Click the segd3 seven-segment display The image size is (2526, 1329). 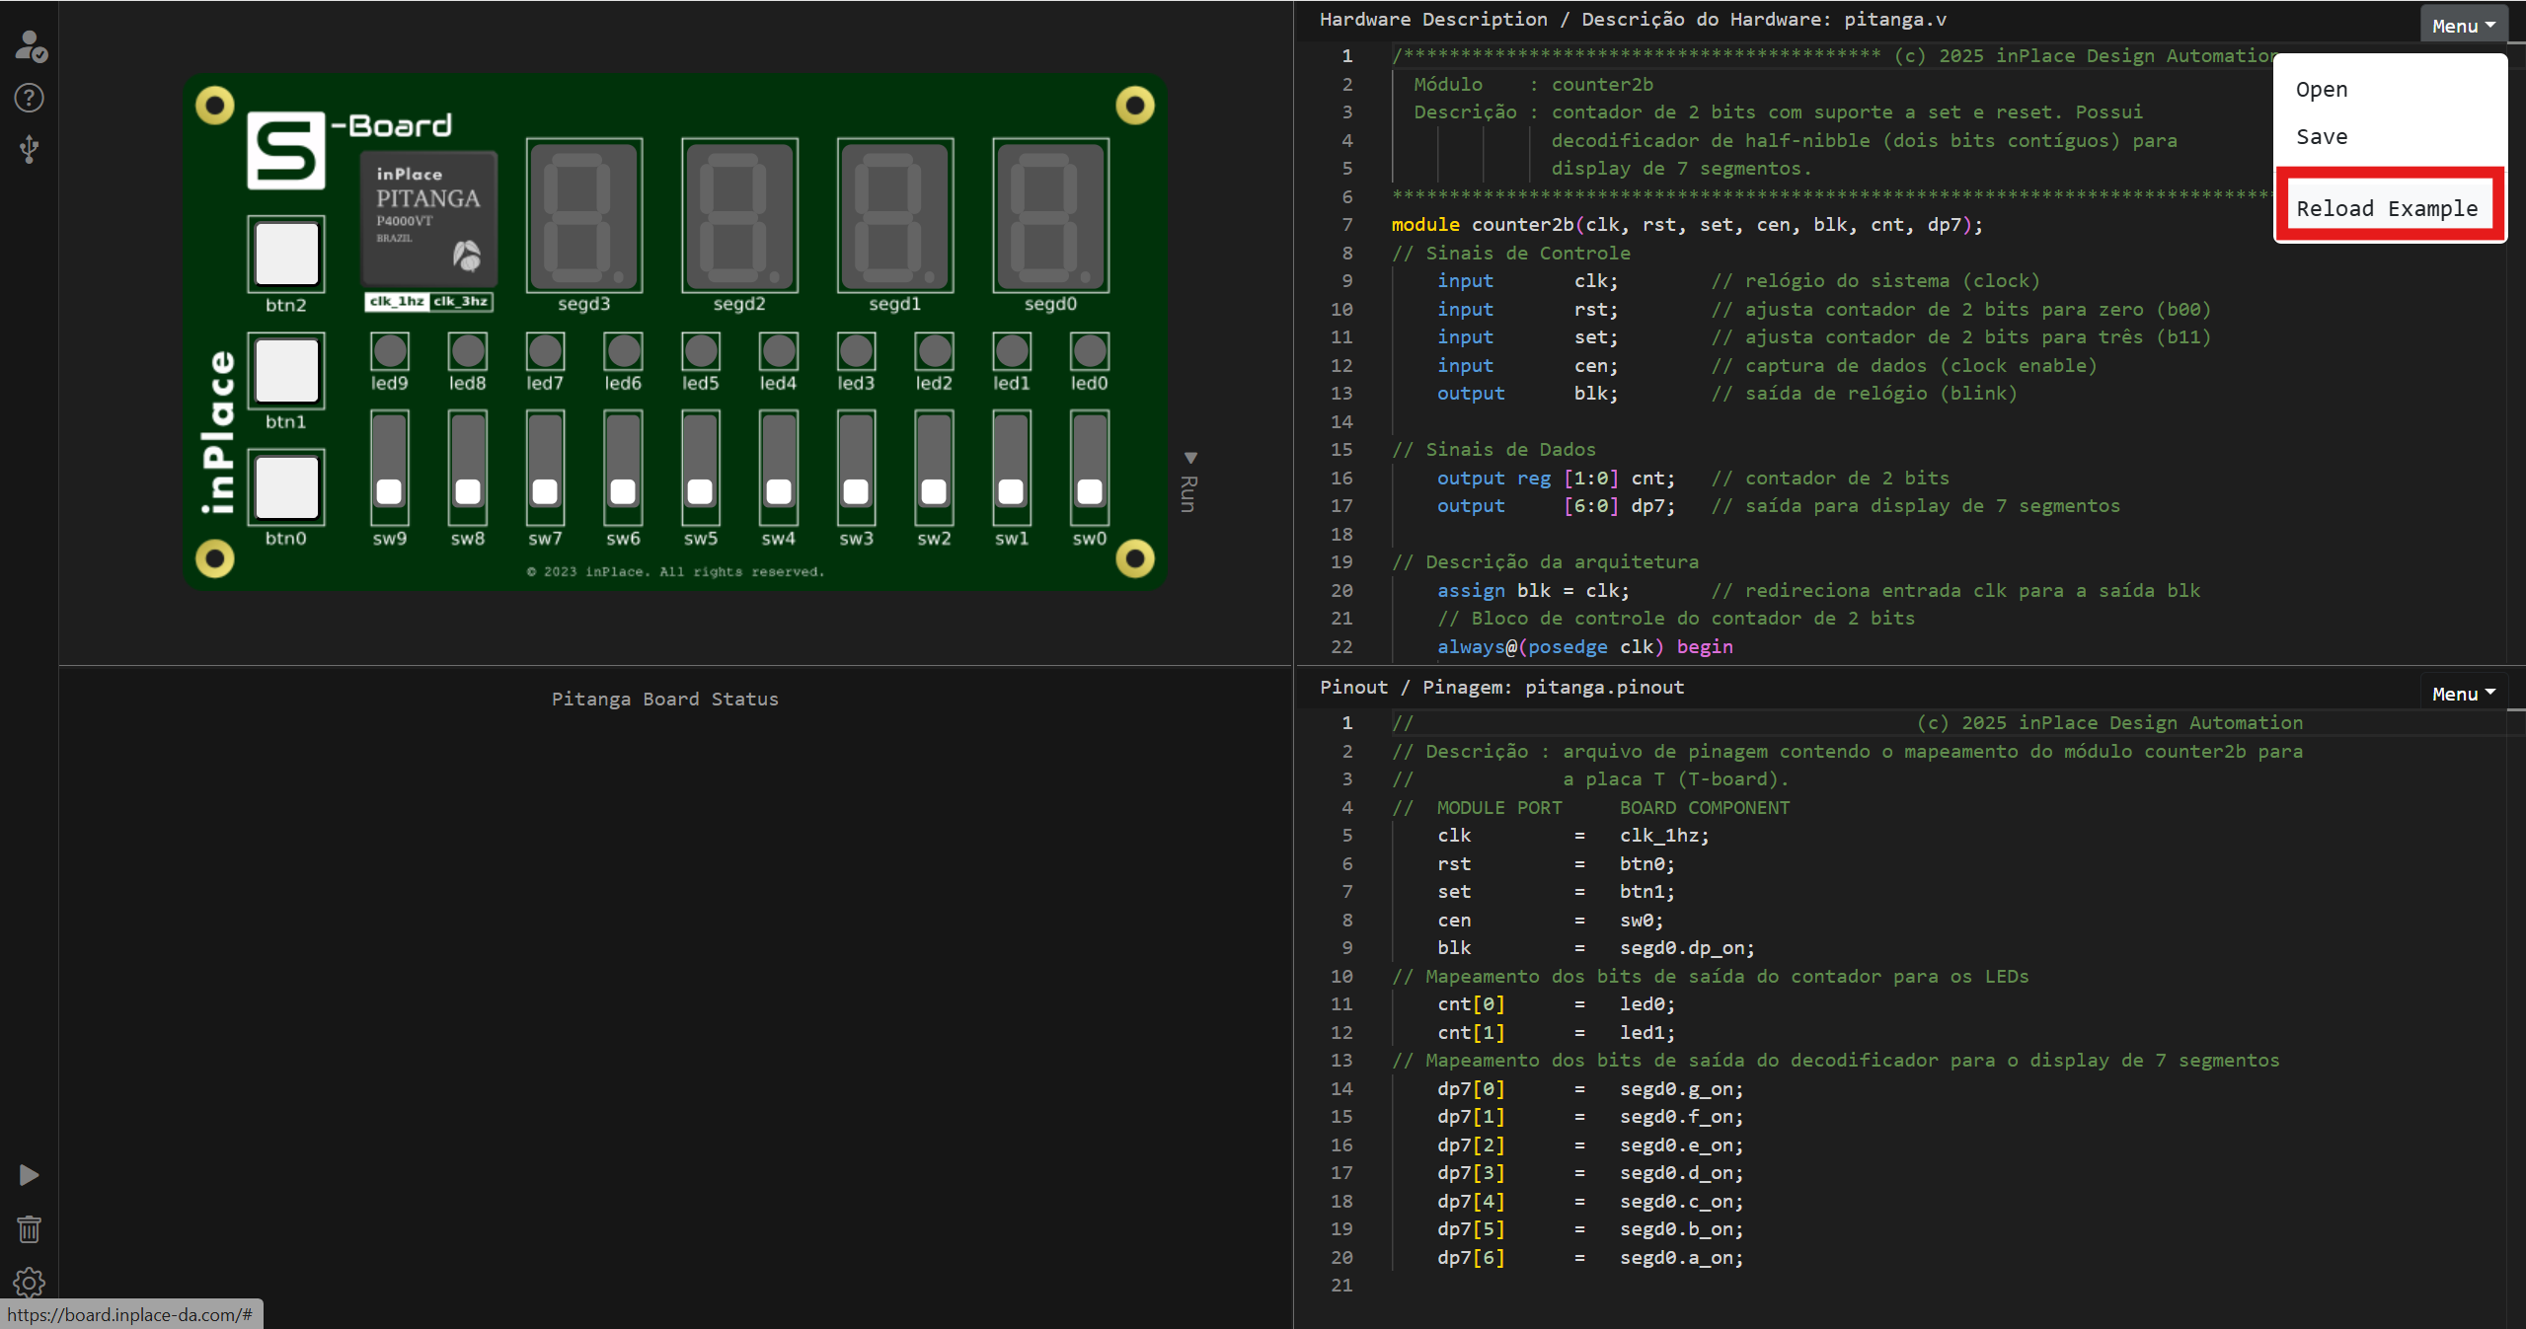[x=584, y=215]
